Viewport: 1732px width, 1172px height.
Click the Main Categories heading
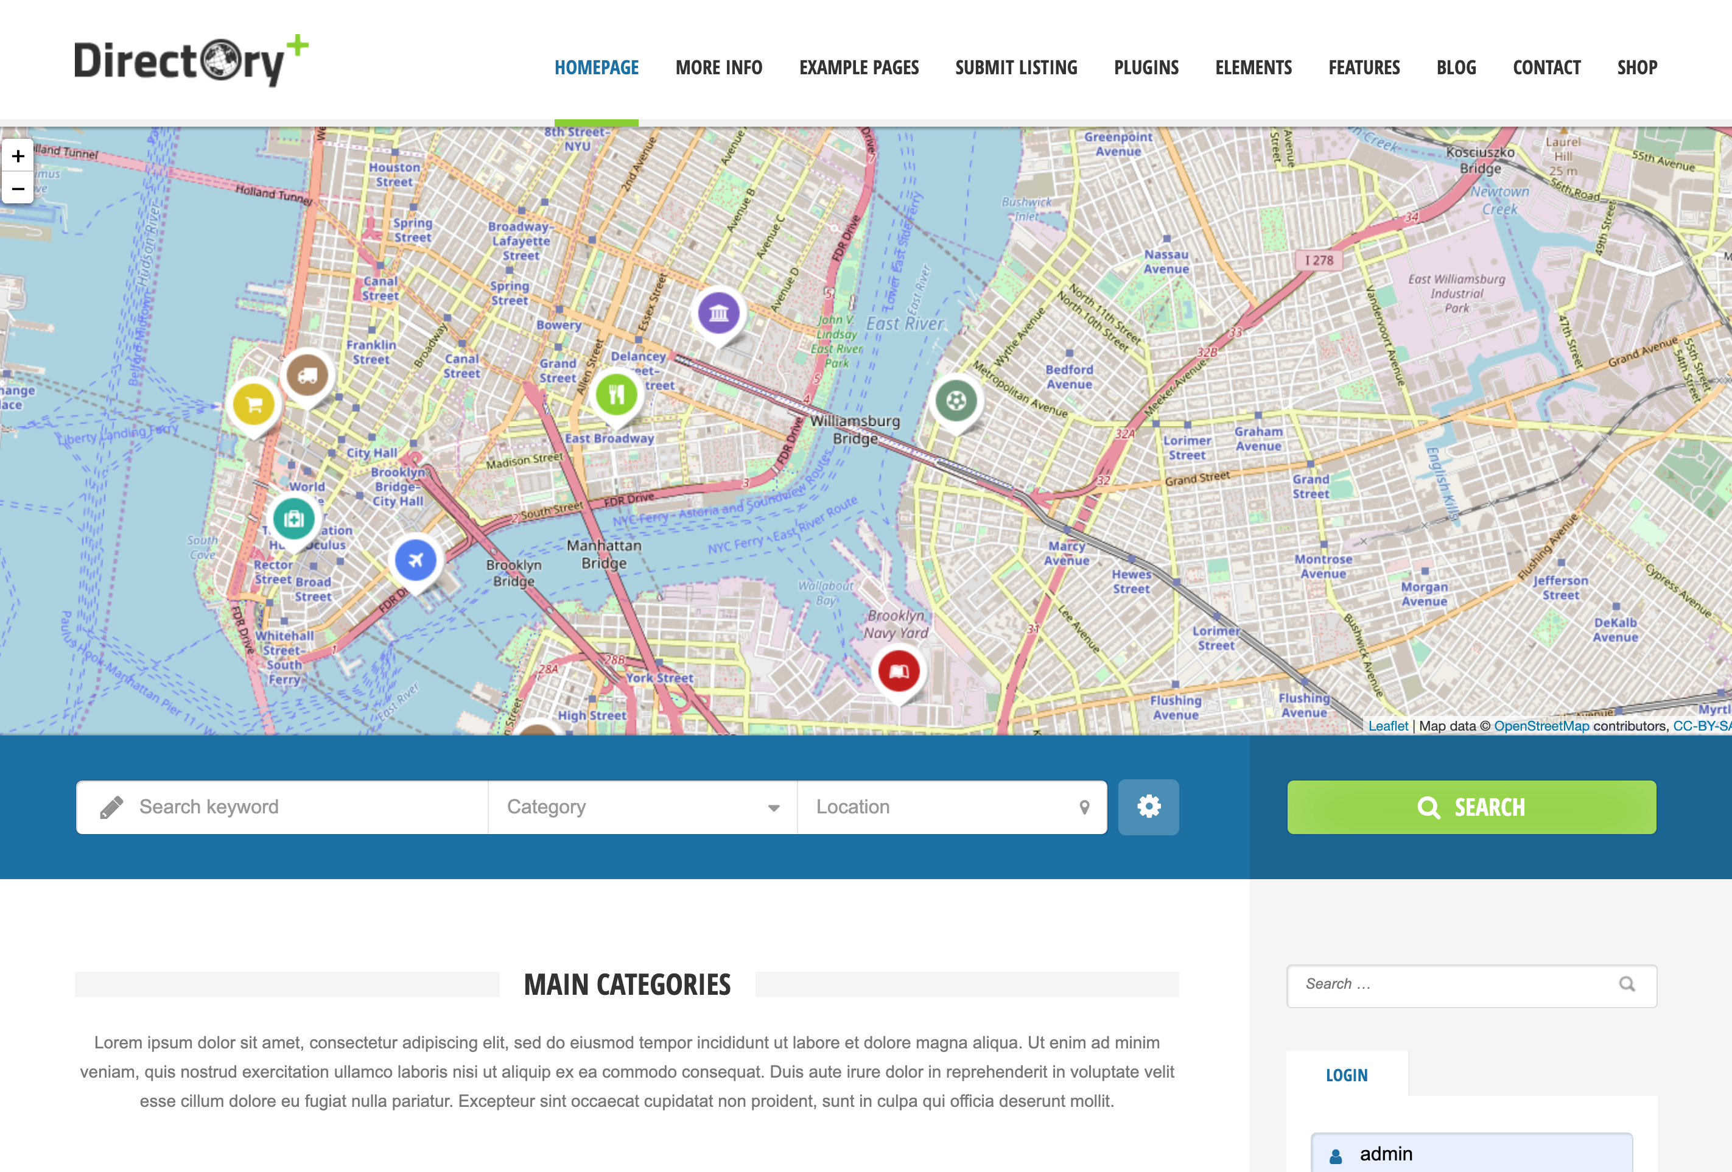(x=627, y=985)
